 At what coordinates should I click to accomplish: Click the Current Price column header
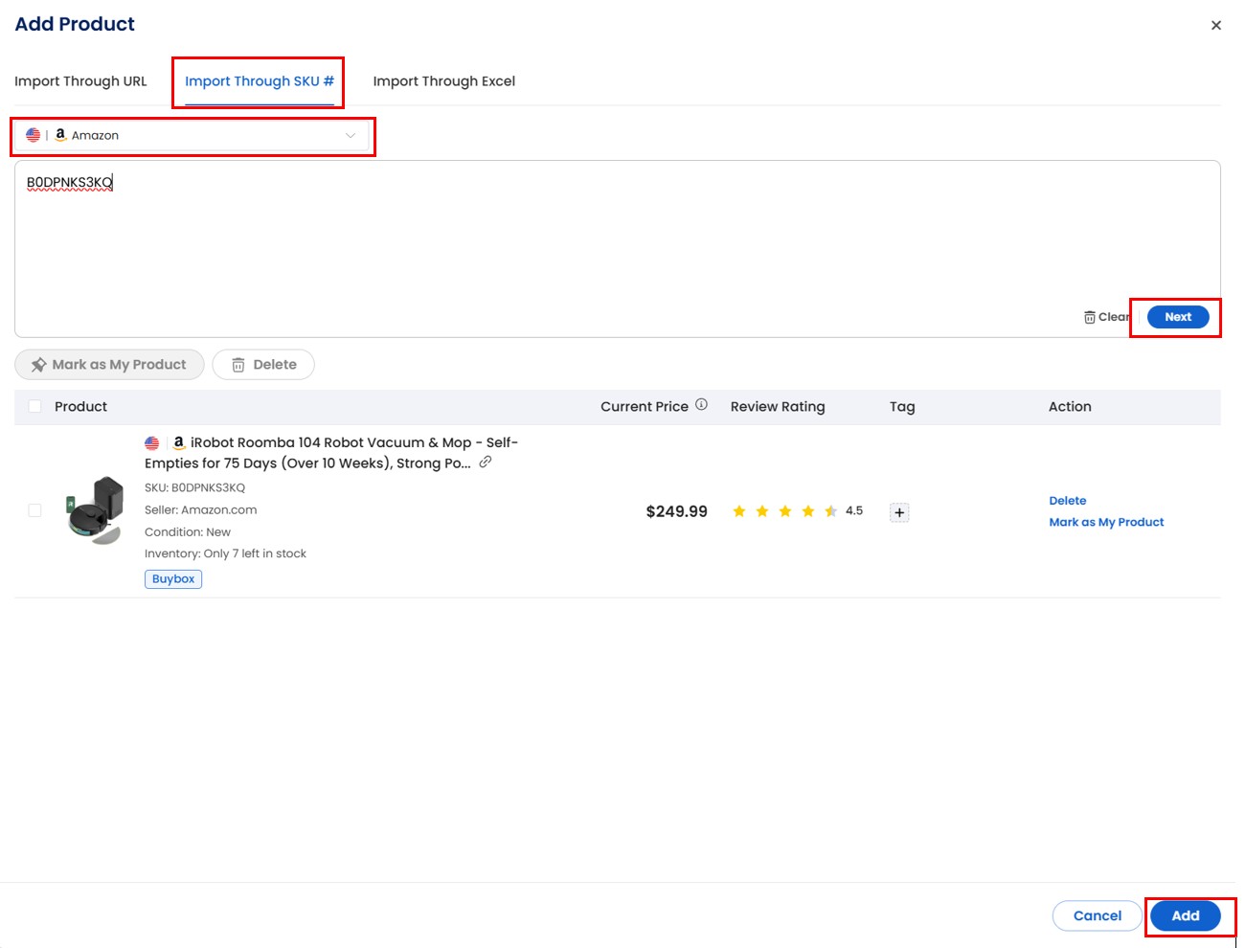tap(645, 407)
